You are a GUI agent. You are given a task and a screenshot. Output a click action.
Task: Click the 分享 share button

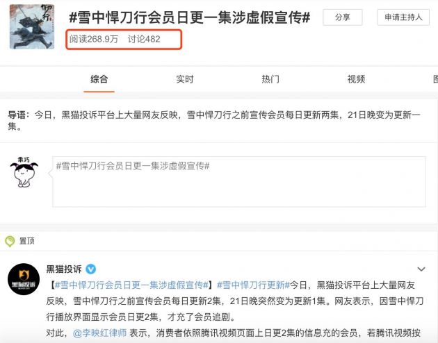(343, 17)
